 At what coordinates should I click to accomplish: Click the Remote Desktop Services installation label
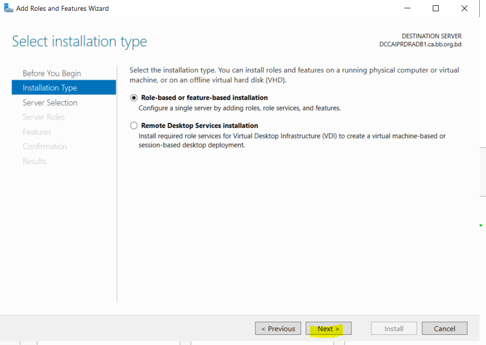200,125
